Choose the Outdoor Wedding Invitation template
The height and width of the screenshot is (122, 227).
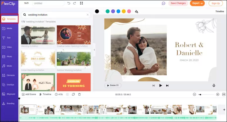coord(74,59)
